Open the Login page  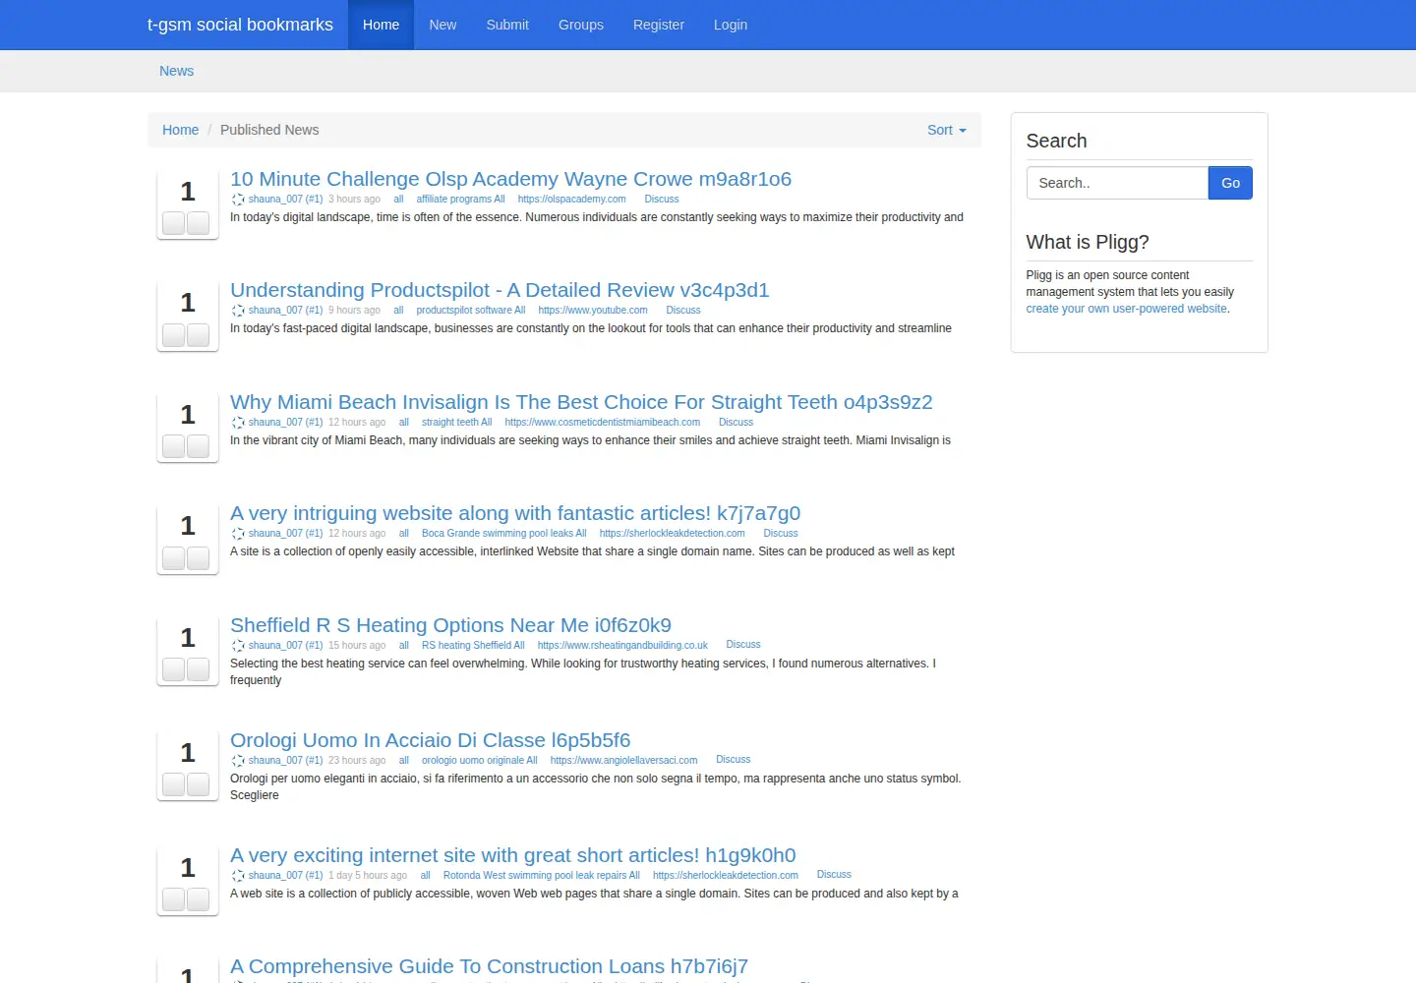[731, 25]
